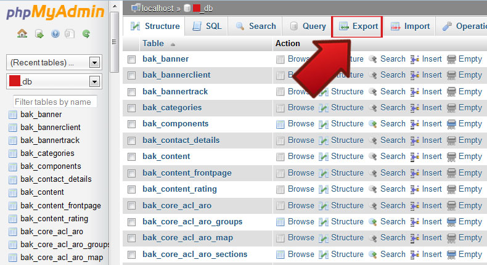This screenshot has height=265, width=487.
Task: Click the localhost breadcrumb link
Action: pos(157,7)
